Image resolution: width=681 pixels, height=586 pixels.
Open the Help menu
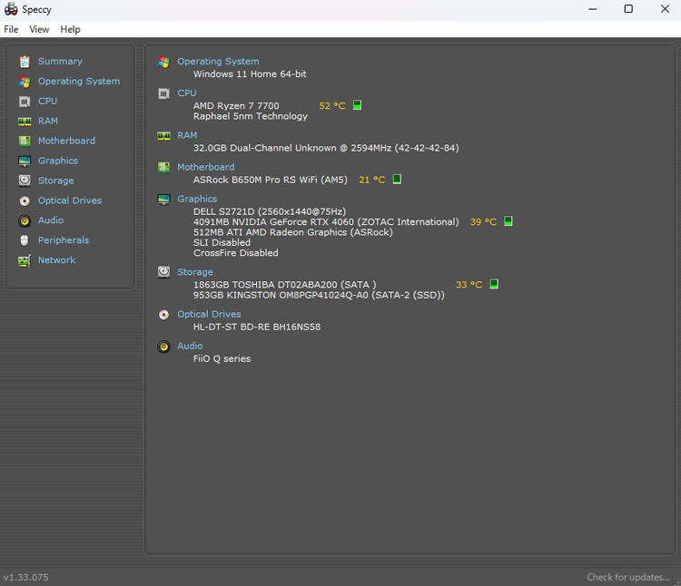point(70,29)
